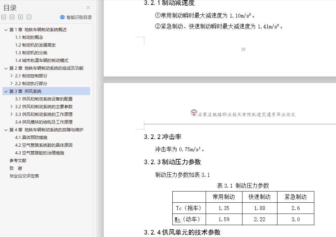
Task: Jump to 第2章 地铁车辆制动系统的组成及功能
Action: [46, 68]
